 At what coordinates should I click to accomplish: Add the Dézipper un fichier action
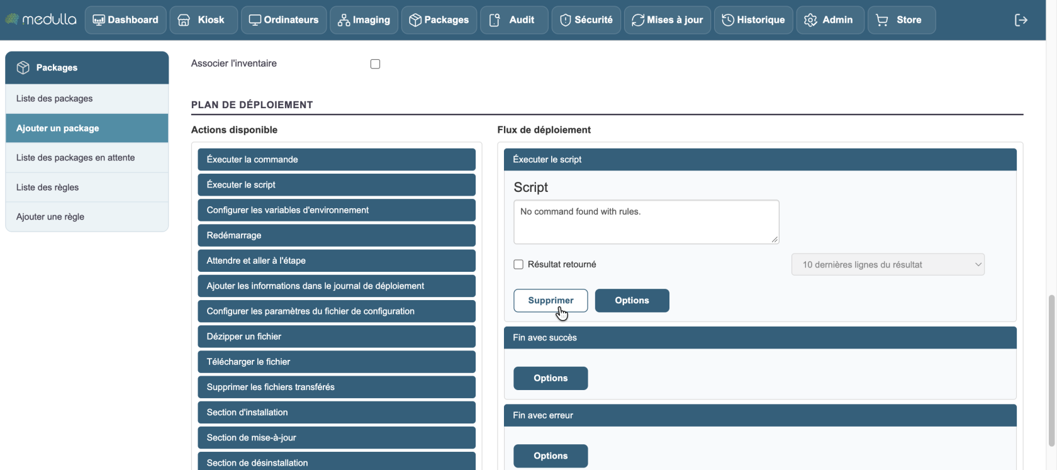(337, 337)
